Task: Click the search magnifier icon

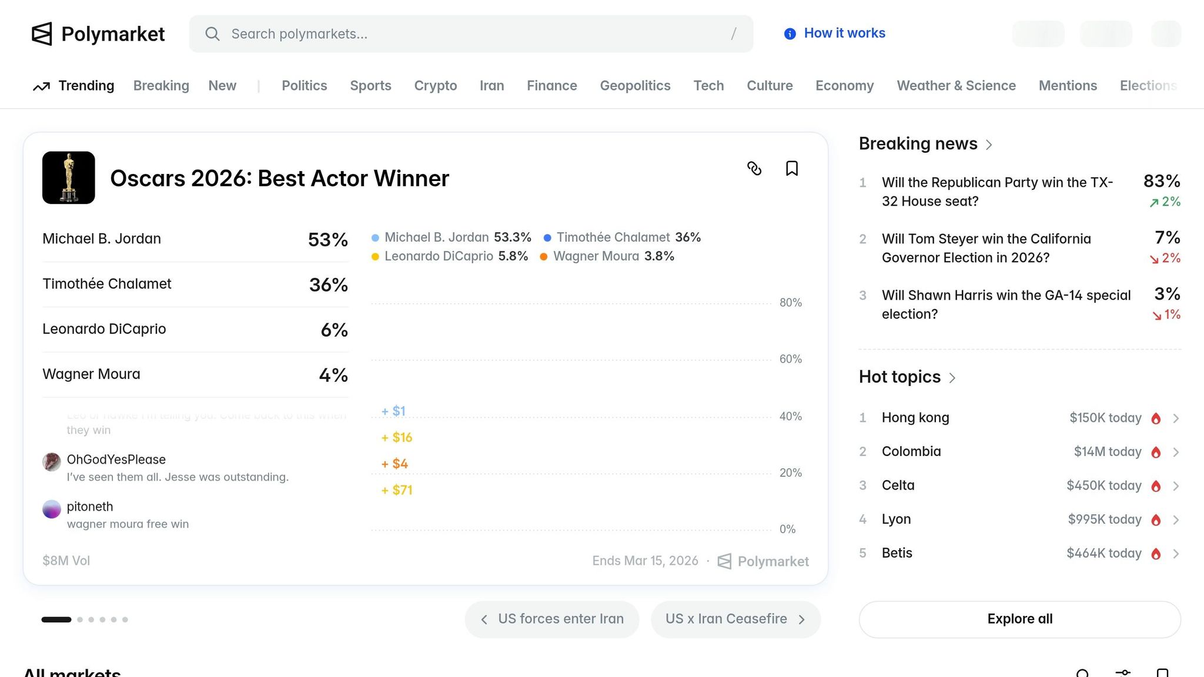Action: tap(212, 34)
